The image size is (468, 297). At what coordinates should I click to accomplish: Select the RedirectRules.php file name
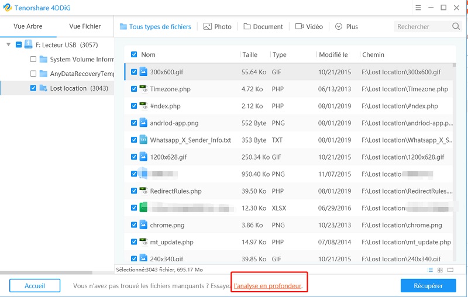click(x=176, y=191)
